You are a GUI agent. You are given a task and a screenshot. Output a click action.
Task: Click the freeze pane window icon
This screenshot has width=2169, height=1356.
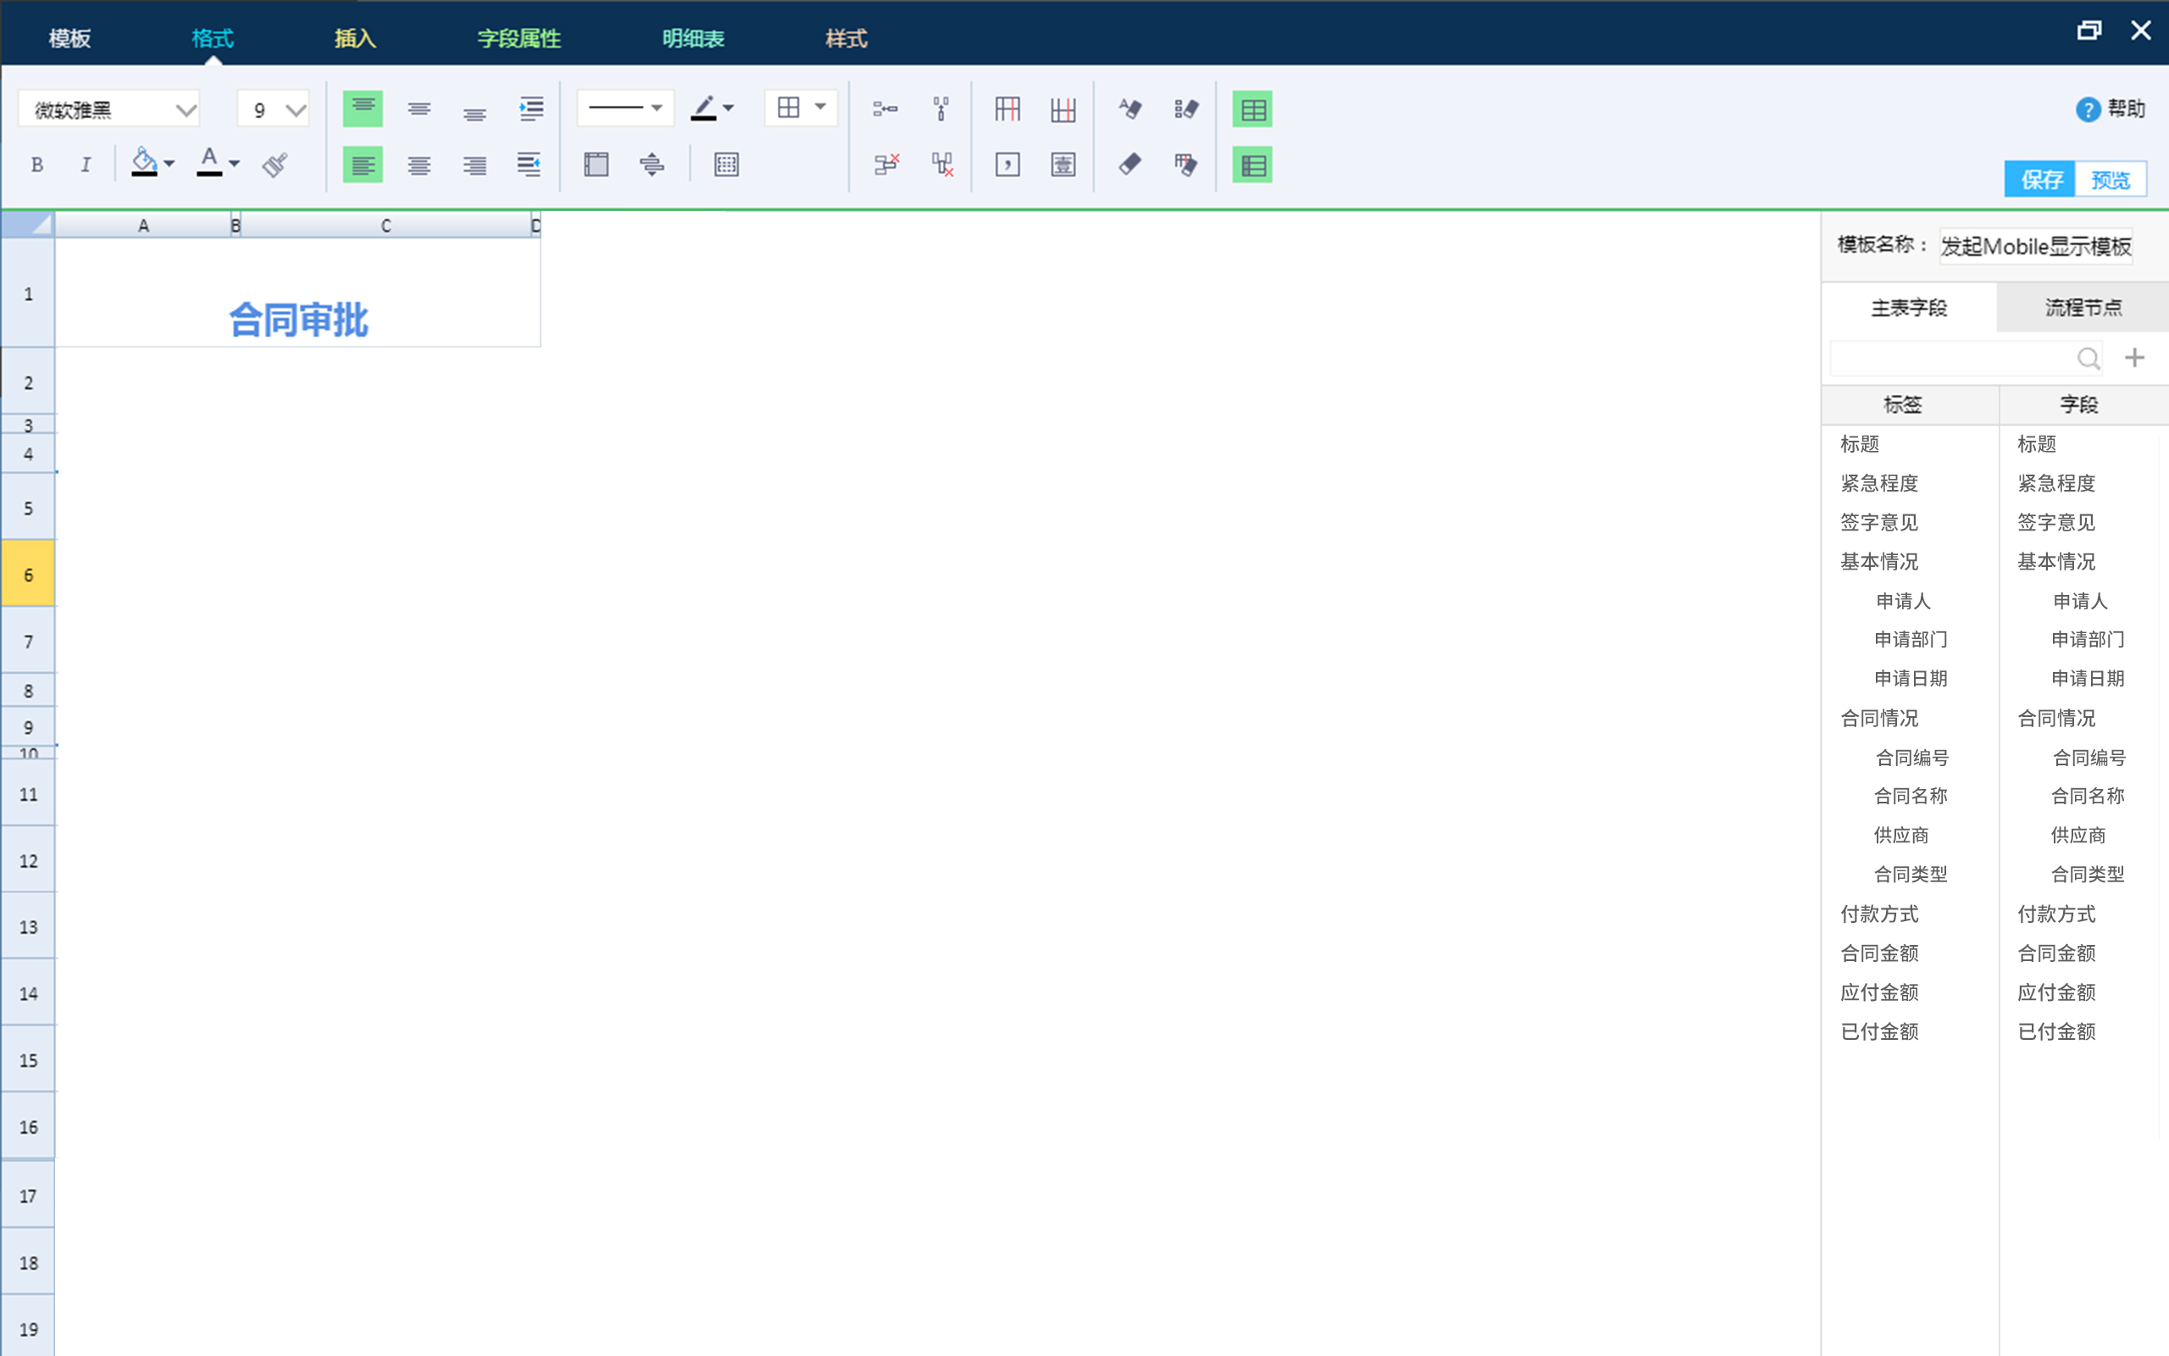pos(596,164)
